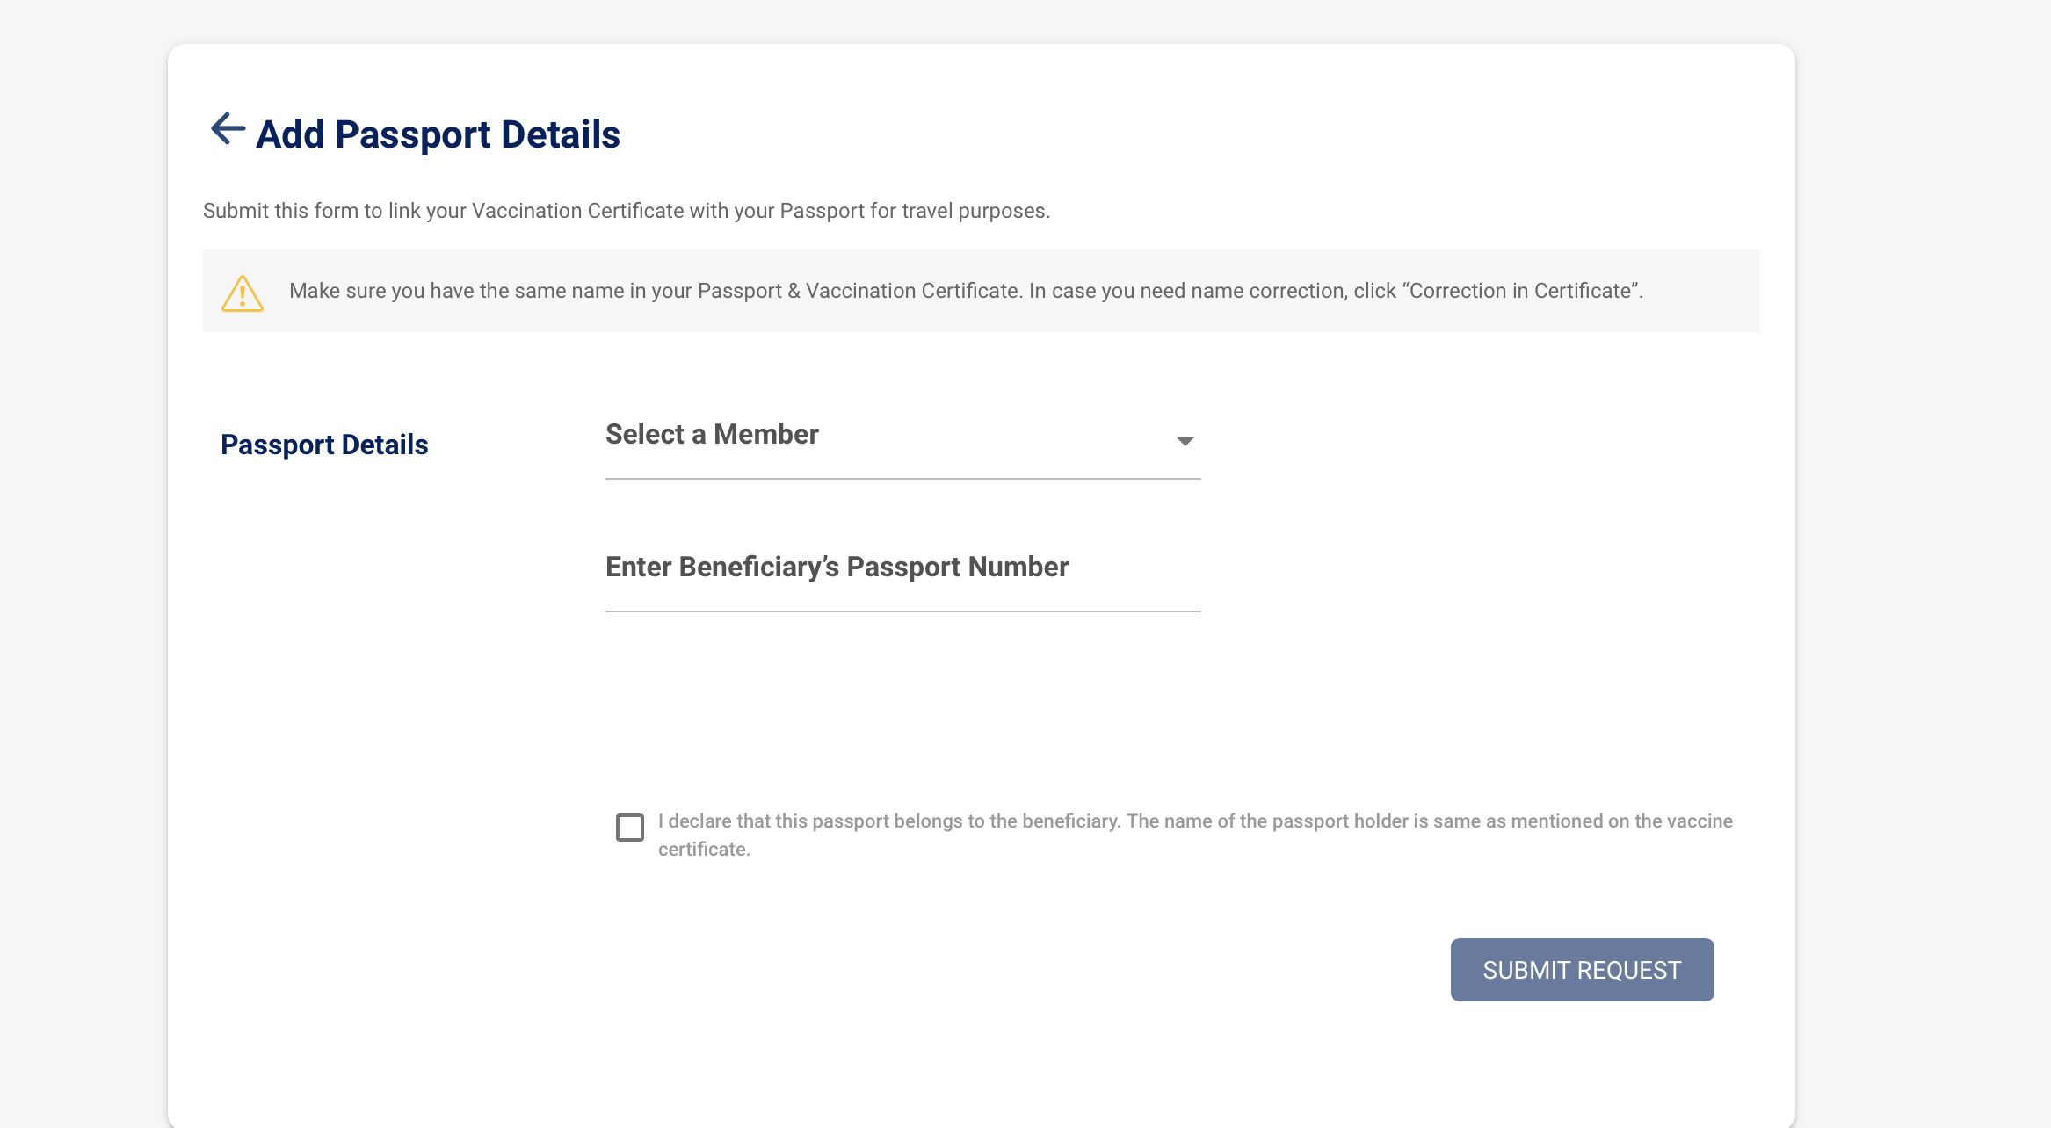Click the underline of the member dropdown
Viewport: 2051px width, 1128px height.
(902, 479)
